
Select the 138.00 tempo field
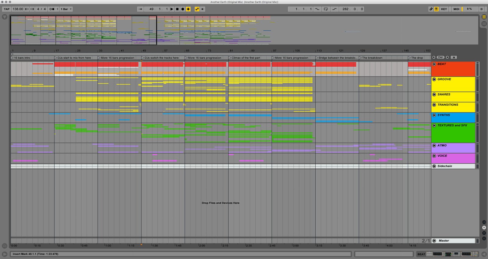[x=18, y=9]
